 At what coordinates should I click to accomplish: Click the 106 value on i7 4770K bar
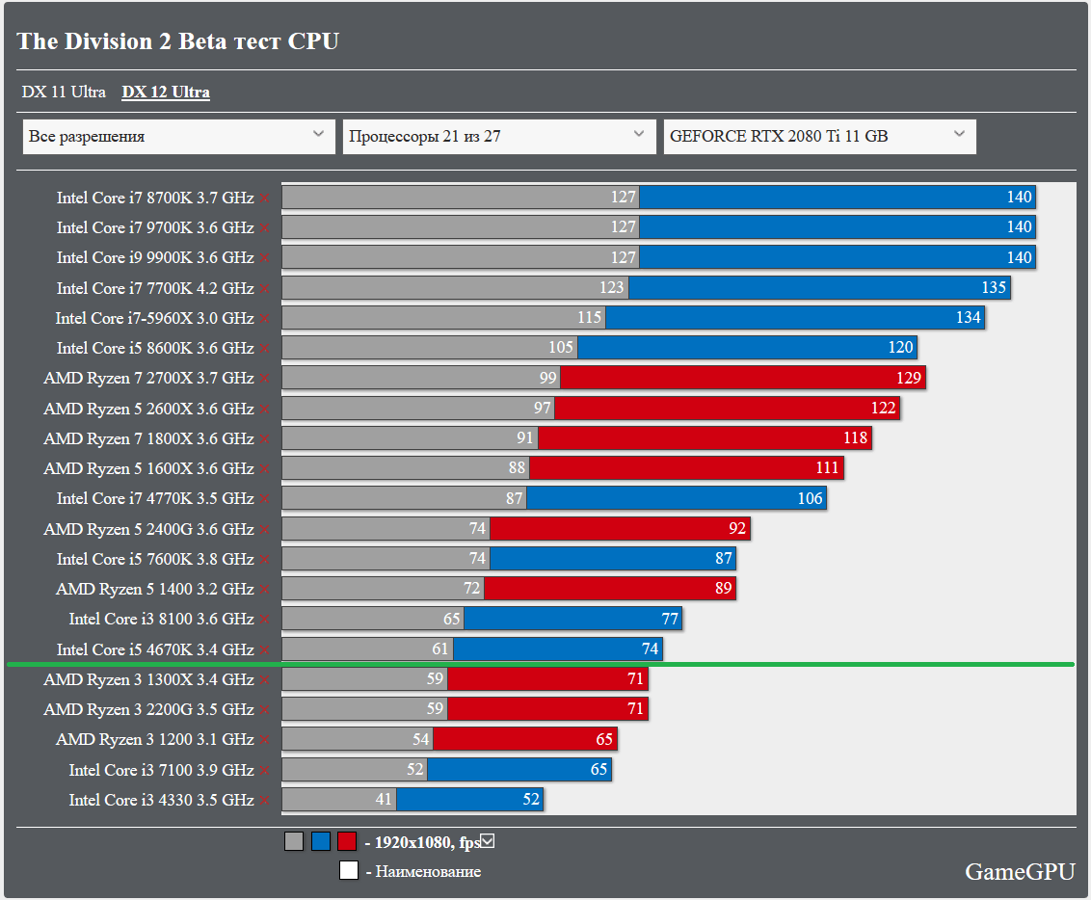(x=810, y=499)
